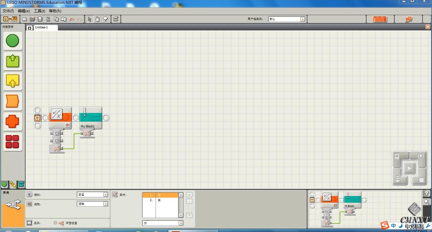Click the NXT to computer transfer icon
432x232 pixels.
pos(10,19)
